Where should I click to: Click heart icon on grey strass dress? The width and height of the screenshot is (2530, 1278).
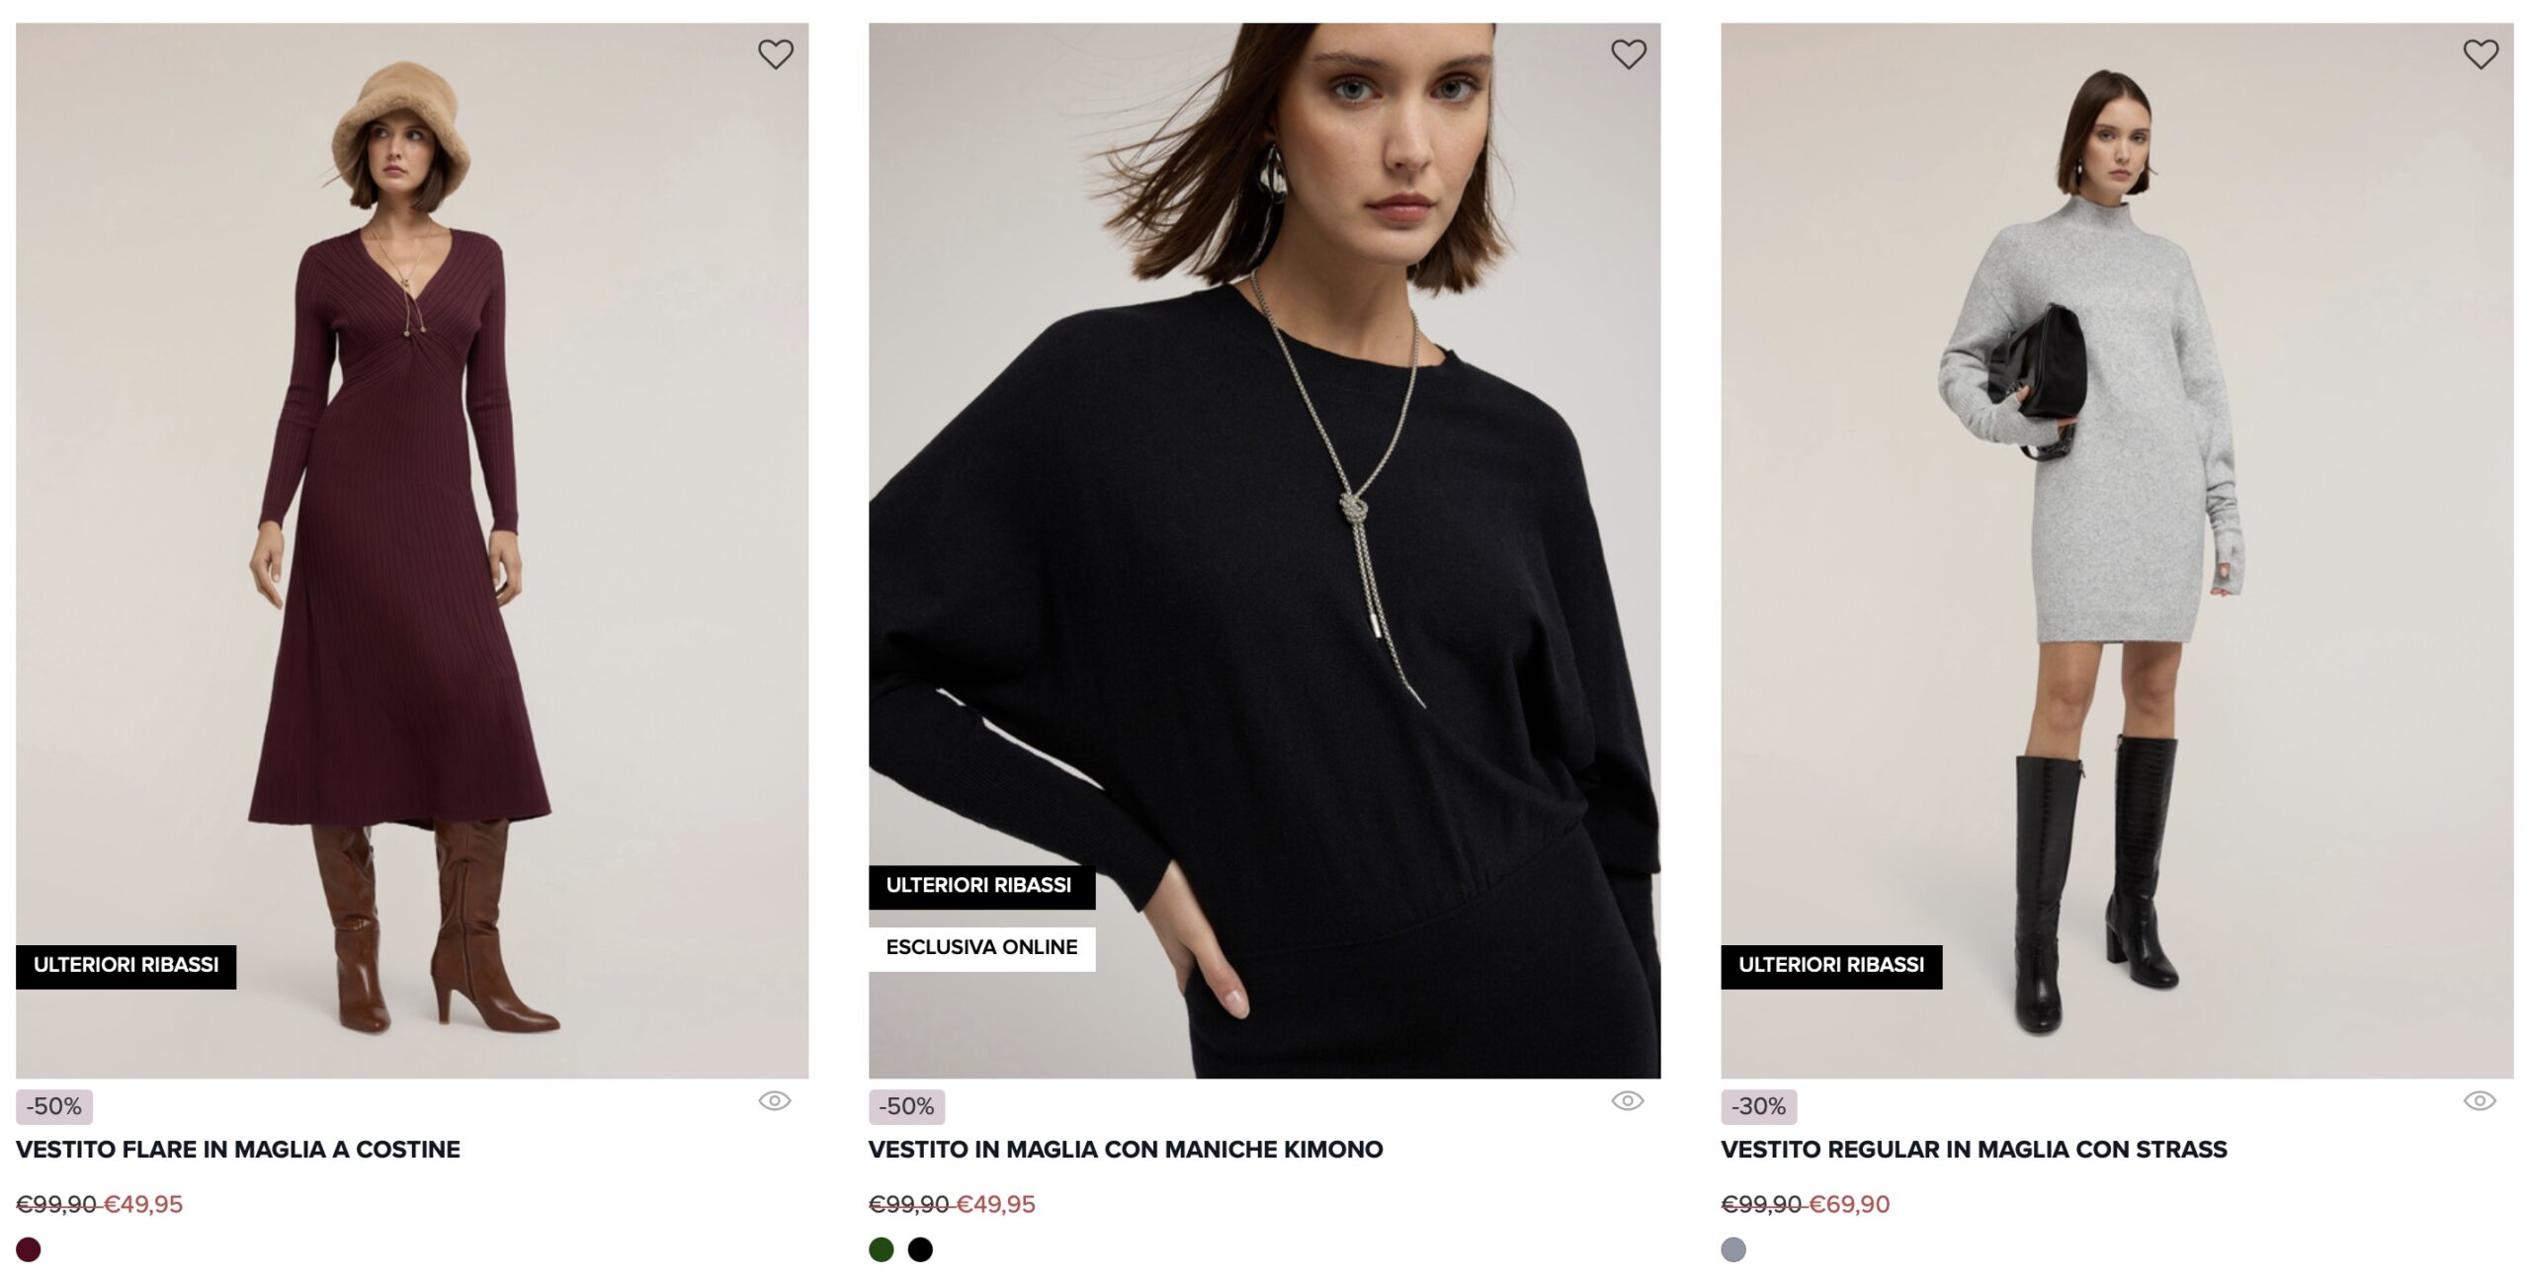click(x=2481, y=54)
